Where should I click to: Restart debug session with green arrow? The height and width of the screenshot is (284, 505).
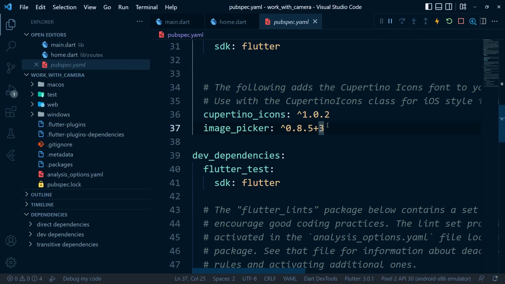click(x=449, y=21)
